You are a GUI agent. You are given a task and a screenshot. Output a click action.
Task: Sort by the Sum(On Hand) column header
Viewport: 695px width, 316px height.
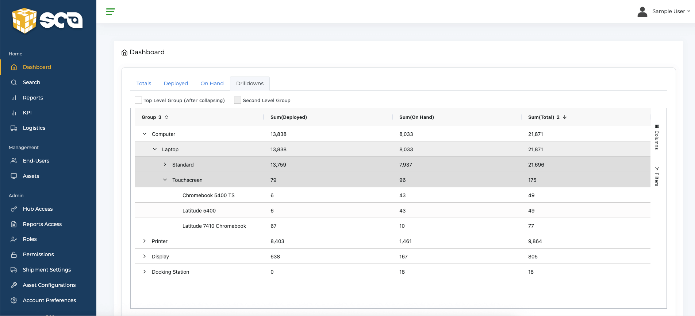tap(416, 117)
